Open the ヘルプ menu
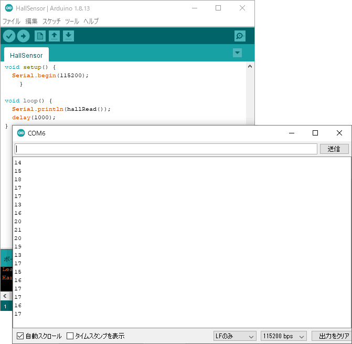This screenshot has width=352, height=344. point(91,21)
